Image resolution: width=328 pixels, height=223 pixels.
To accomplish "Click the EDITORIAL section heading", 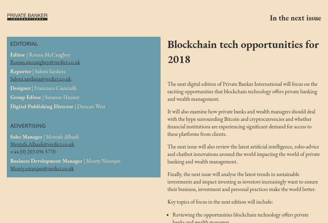I will tap(24, 44).
